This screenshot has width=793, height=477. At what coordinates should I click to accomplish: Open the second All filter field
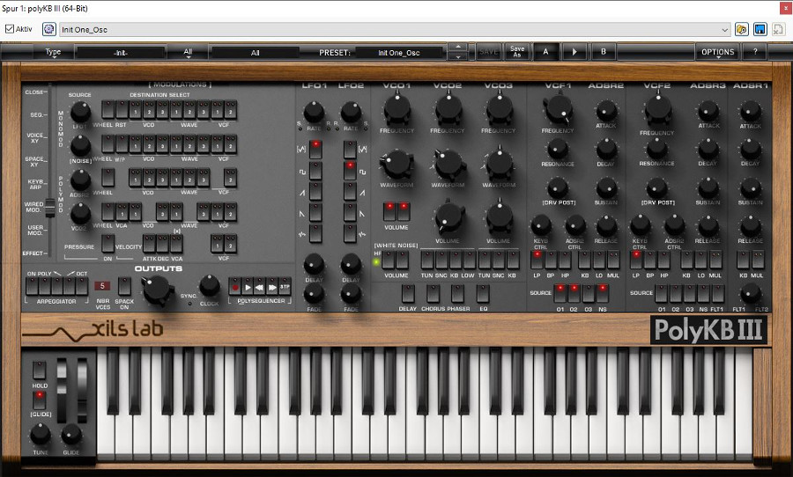(255, 53)
